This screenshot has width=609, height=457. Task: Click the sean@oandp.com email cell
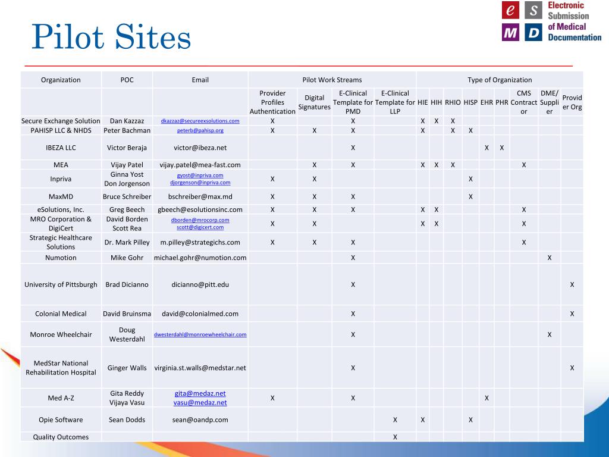click(200, 420)
